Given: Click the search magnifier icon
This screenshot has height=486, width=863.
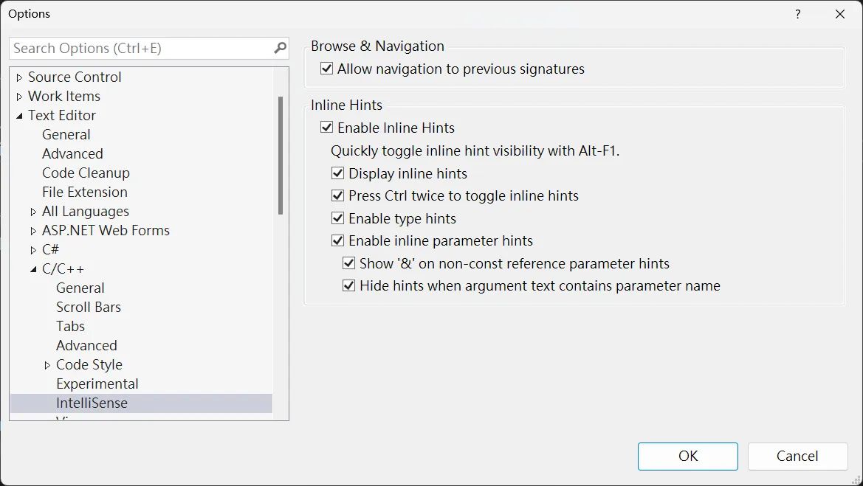Looking at the screenshot, I should point(280,49).
